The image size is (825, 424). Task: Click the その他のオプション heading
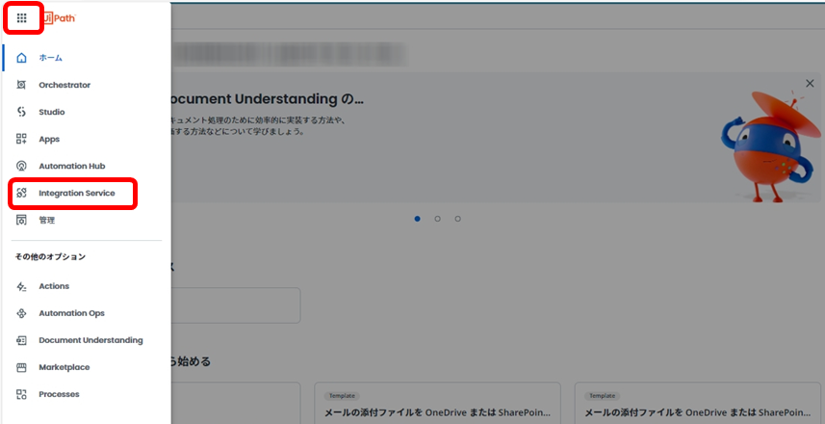tap(50, 257)
